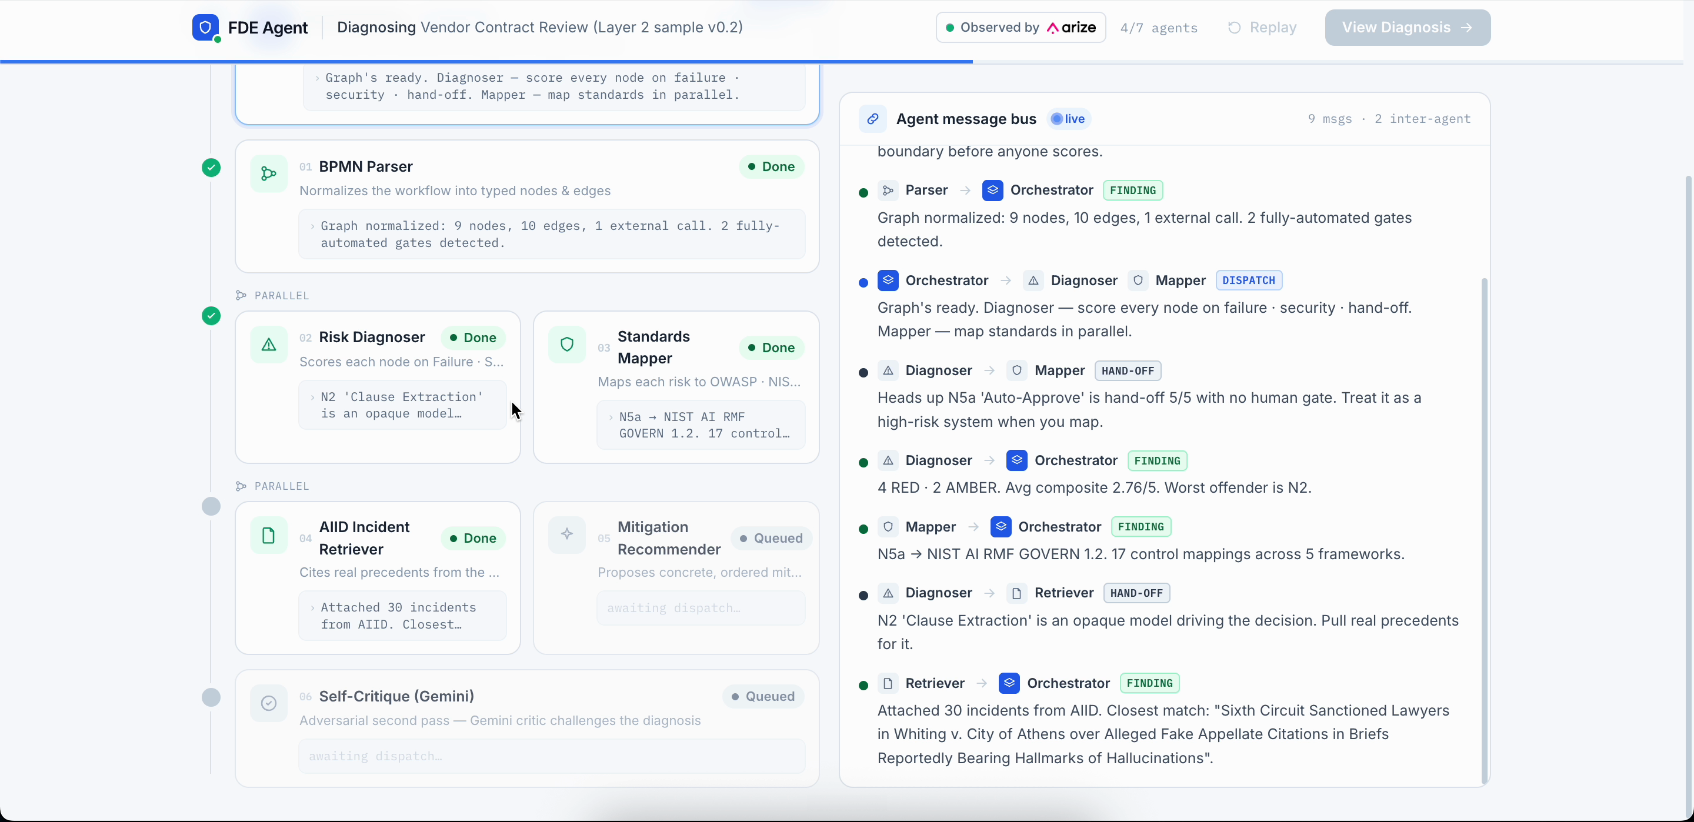
Task: Click the BPMN Parser branch icon
Action: coord(268,173)
